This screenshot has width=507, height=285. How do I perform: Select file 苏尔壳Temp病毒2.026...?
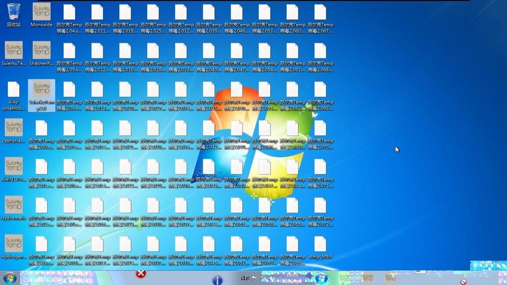(x=153, y=57)
